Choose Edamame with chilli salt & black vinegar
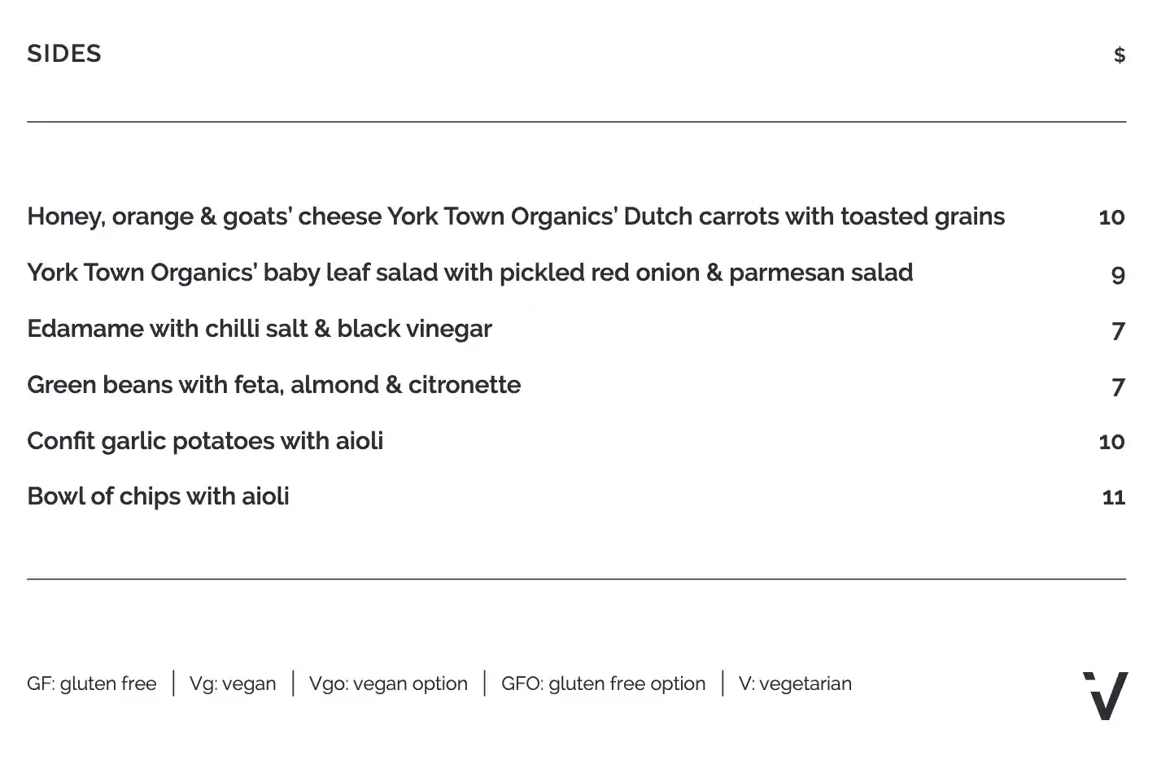The image size is (1170, 760). coord(260,329)
